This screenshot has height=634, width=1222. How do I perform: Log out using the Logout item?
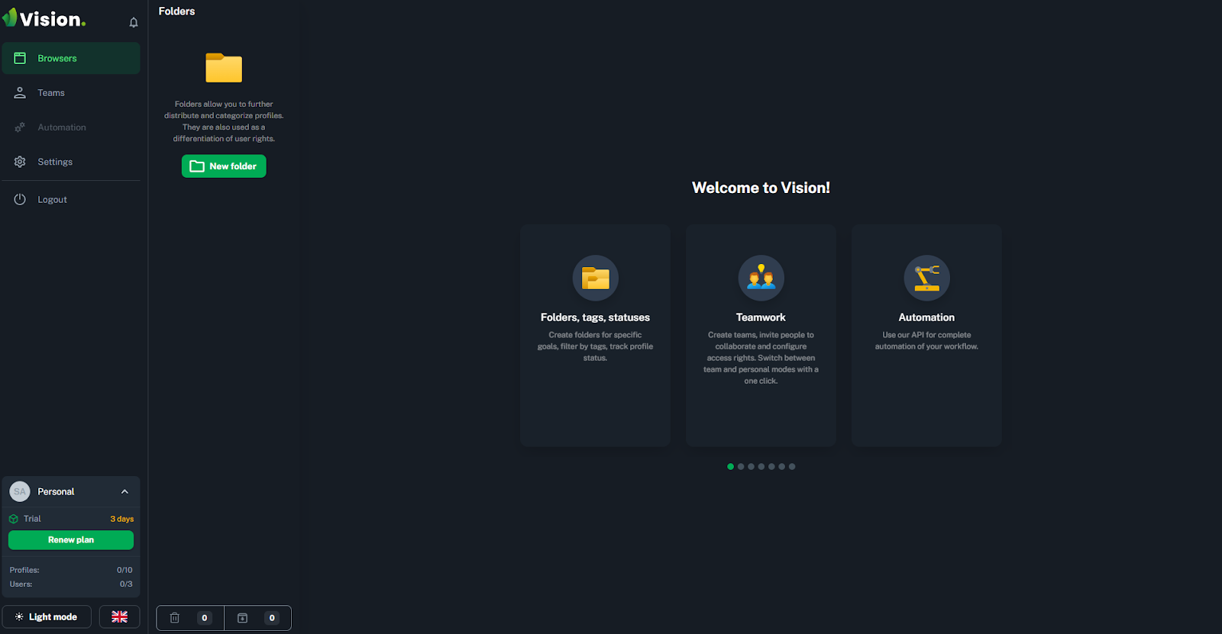tap(52, 200)
